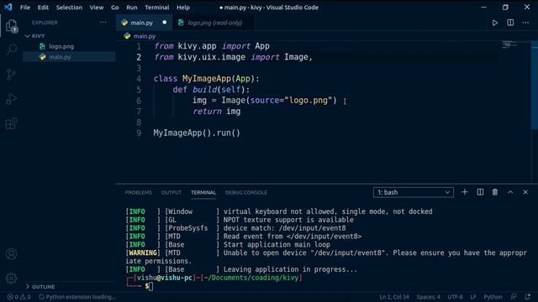Open the feedback icon in status bar

pos(514,297)
